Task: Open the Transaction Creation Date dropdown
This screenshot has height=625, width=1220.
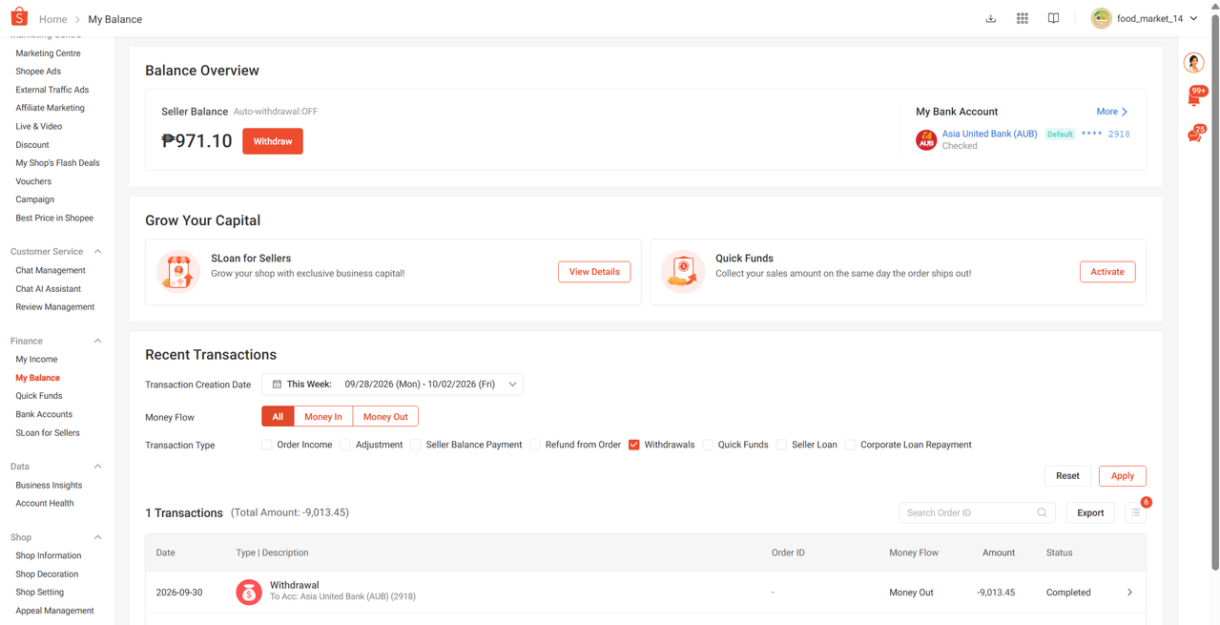Action: (392, 385)
